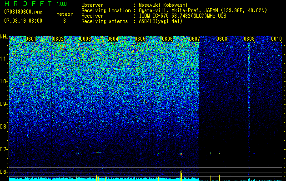The width and height of the screenshot is (286, 181).
Task: Click the 1.1 frequency axis label
Action: coord(4,59)
